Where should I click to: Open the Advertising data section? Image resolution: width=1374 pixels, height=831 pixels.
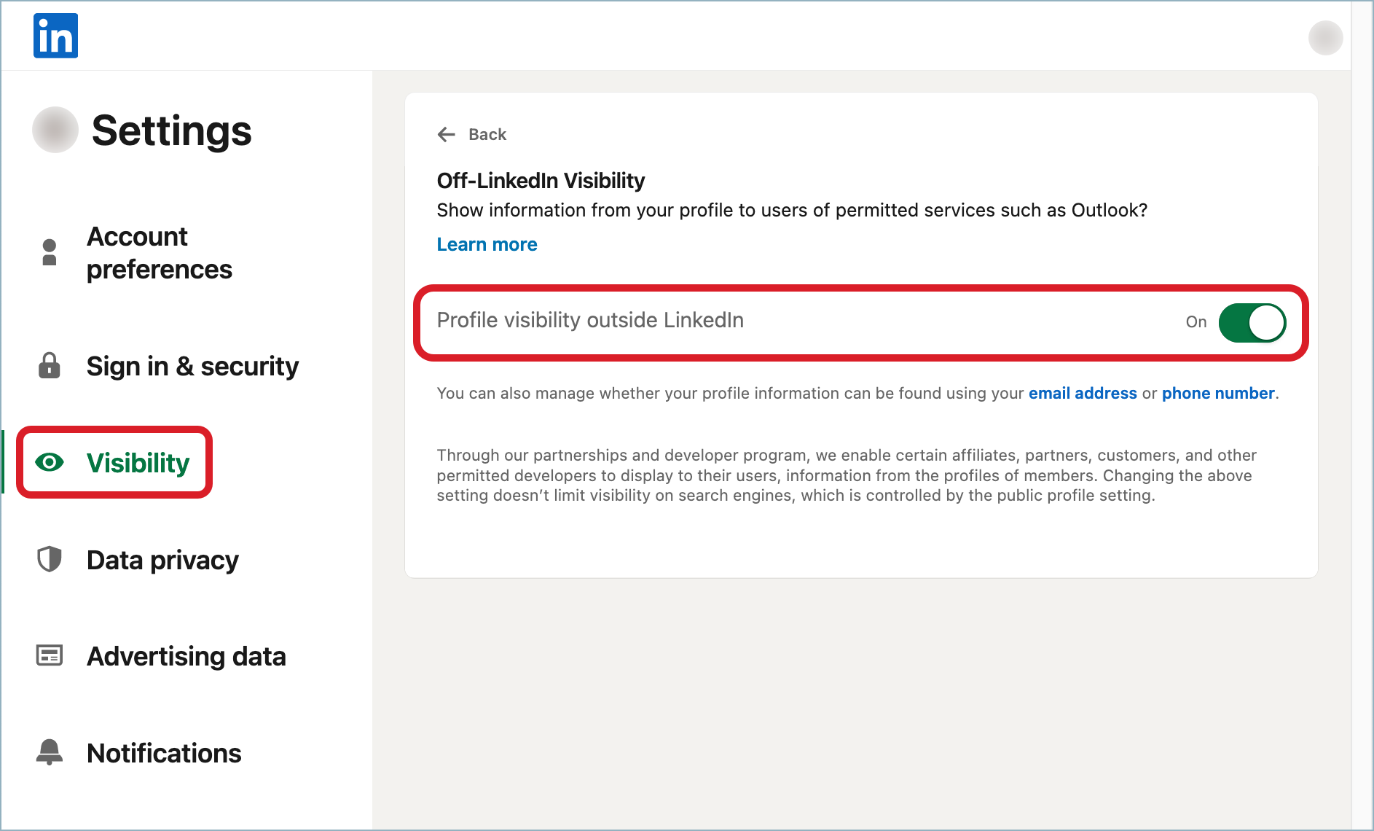(x=187, y=656)
